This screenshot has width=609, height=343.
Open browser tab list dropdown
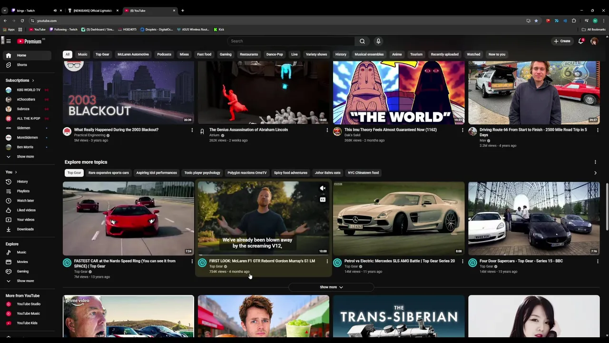tap(5, 10)
